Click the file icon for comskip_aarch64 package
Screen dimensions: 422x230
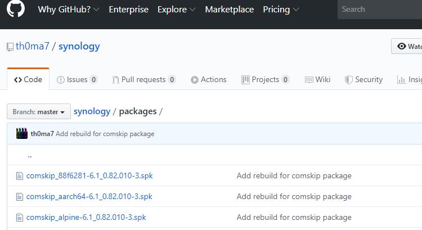coord(20,197)
